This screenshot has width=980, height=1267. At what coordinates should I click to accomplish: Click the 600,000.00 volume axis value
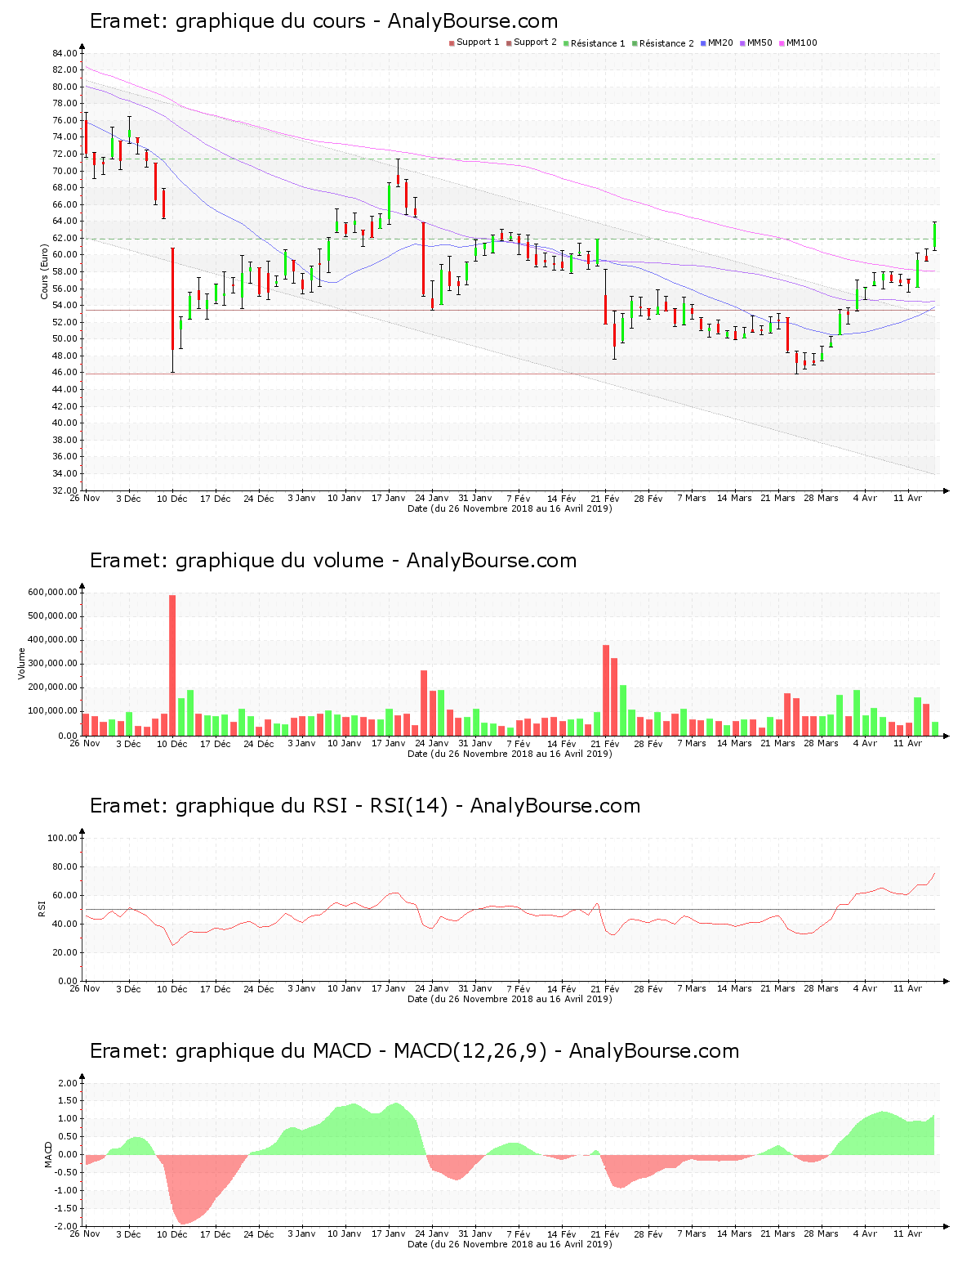pyautogui.click(x=53, y=592)
